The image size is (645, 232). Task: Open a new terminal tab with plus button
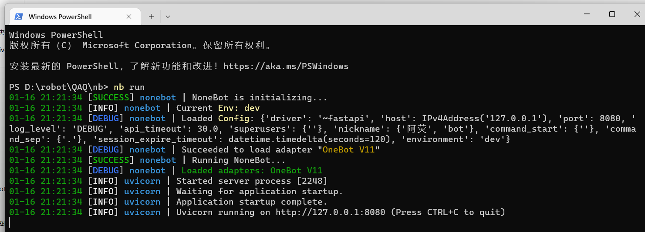pos(152,17)
